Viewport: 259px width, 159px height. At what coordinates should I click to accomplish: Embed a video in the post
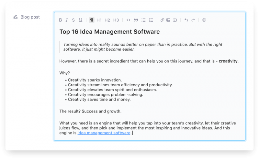175,20
